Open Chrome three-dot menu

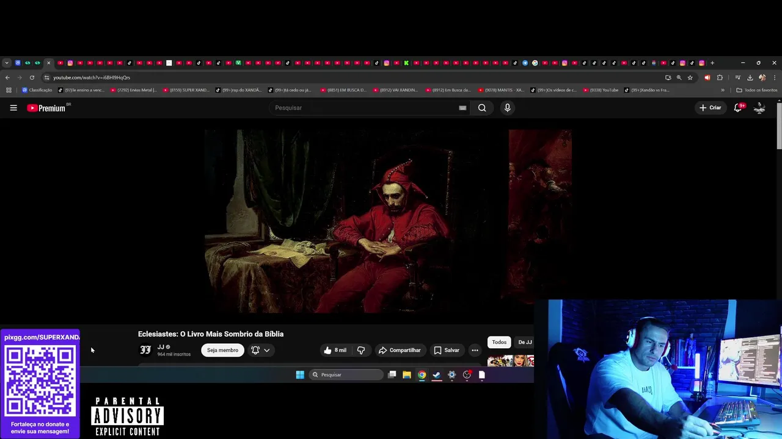775,77
